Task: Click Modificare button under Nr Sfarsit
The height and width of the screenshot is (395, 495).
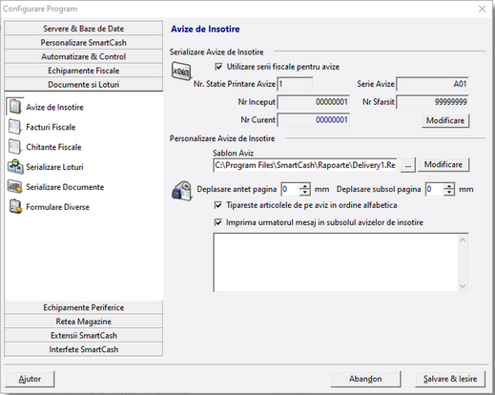Action: tap(445, 120)
